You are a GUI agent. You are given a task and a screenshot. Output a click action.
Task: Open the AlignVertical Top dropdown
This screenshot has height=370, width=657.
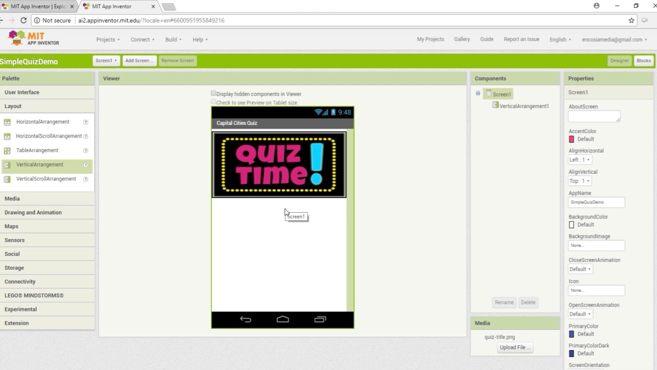[x=580, y=181]
